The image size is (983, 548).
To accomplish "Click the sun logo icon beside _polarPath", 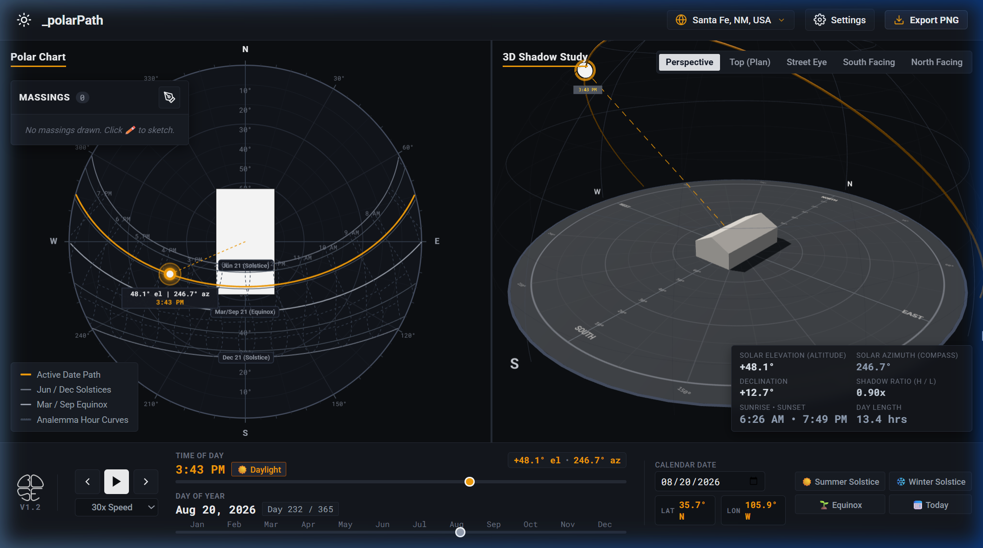I will pos(24,20).
